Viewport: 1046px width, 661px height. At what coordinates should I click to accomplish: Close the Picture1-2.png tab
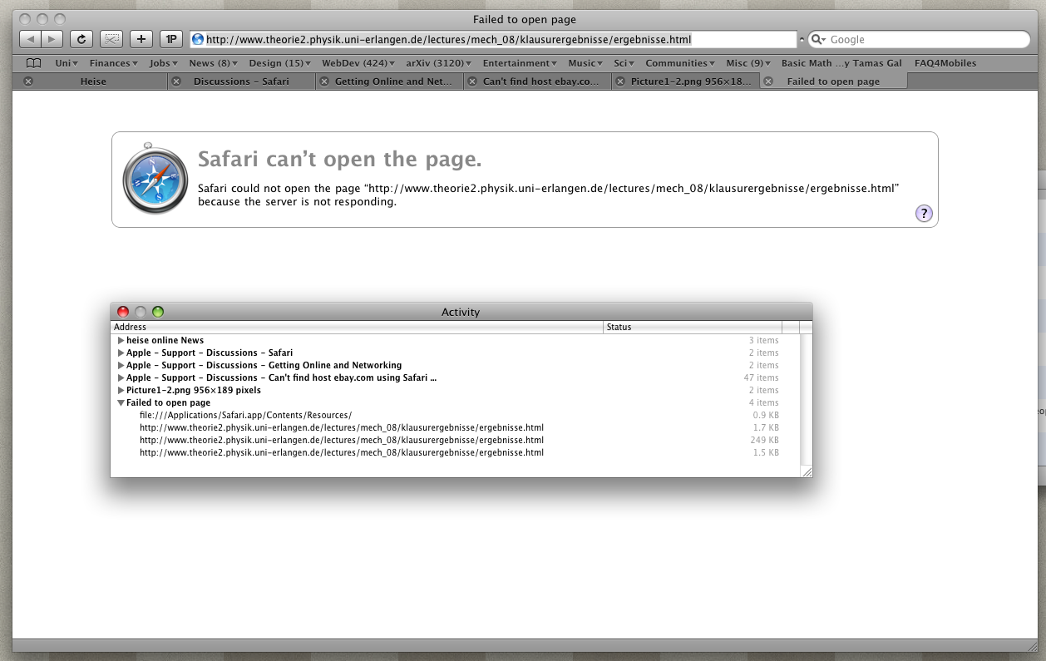(620, 81)
